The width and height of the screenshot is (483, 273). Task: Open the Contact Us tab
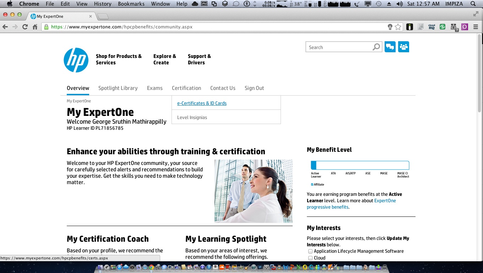tap(223, 88)
